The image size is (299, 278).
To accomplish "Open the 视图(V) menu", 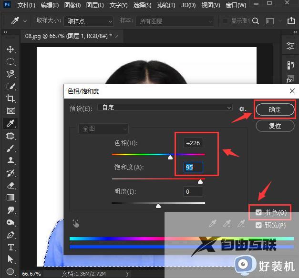I will (x=211, y=5).
